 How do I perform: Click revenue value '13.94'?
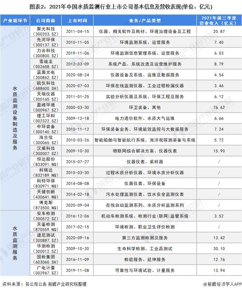click(x=219, y=270)
